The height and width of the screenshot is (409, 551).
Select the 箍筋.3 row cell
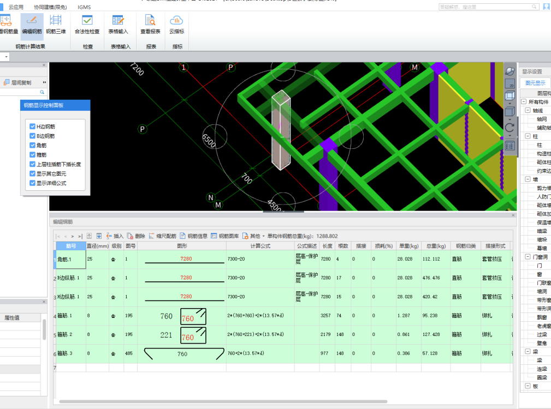tap(70, 353)
